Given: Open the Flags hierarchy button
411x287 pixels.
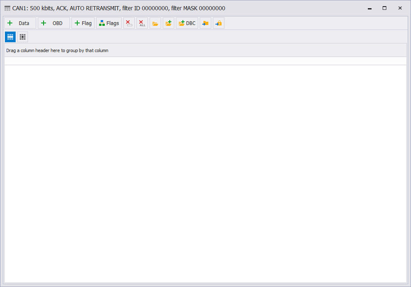Looking at the screenshot, I should [x=109, y=23].
